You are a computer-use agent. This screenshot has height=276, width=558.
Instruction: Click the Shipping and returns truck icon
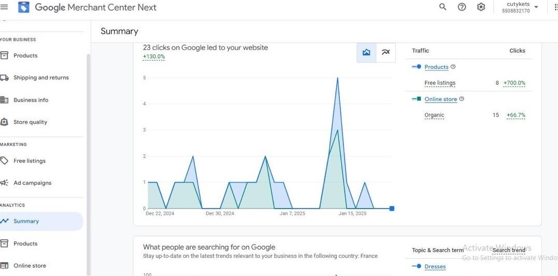pos(5,78)
